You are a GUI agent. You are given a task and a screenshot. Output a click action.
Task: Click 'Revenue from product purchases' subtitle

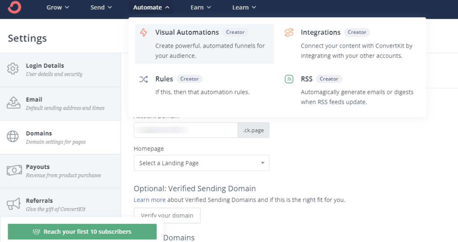(x=64, y=175)
